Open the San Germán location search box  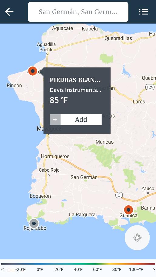pyautogui.click(x=78, y=12)
